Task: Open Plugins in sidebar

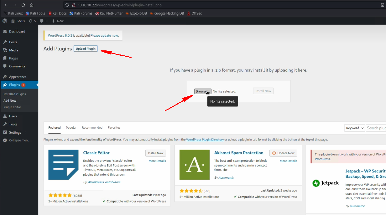Action: tap(19, 85)
